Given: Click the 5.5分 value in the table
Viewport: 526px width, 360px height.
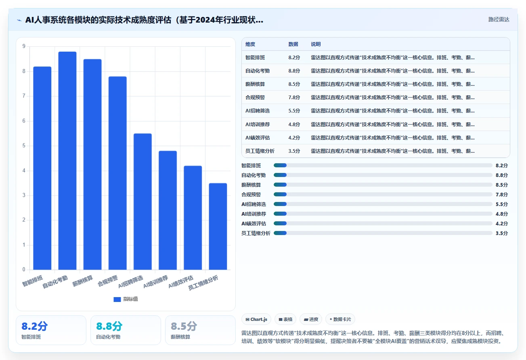Looking at the screenshot, I should (294, 111).
